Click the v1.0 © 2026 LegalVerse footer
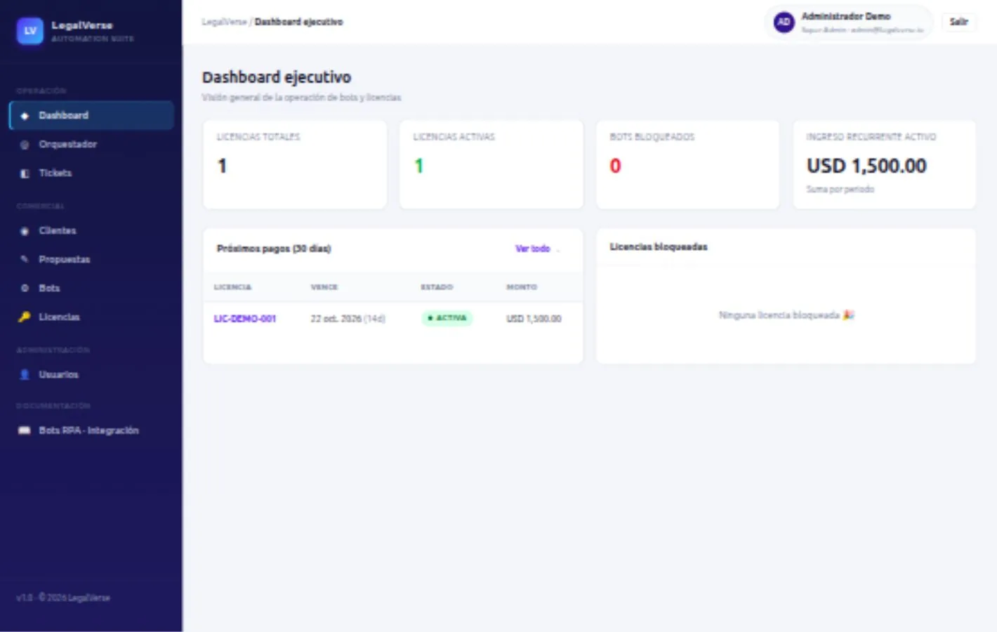The height and width of the screenshot is (632, 997). pyautogui.click(x=63, y=598)
